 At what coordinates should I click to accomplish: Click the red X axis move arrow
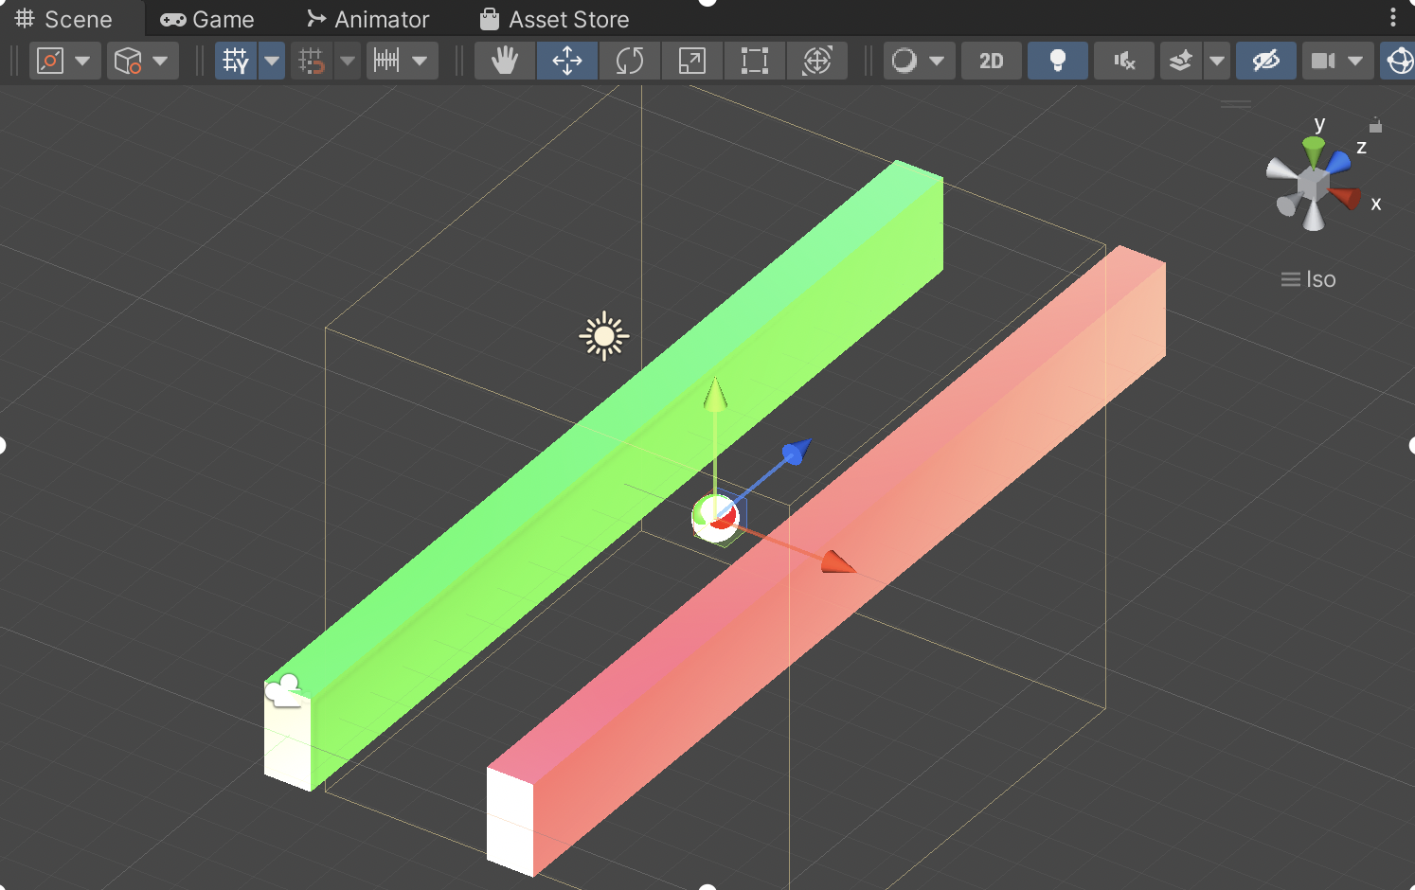click(837, 562)
